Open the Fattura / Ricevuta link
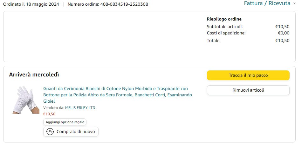The height and width of the screenshot is (145, 302). click(267, 3)
